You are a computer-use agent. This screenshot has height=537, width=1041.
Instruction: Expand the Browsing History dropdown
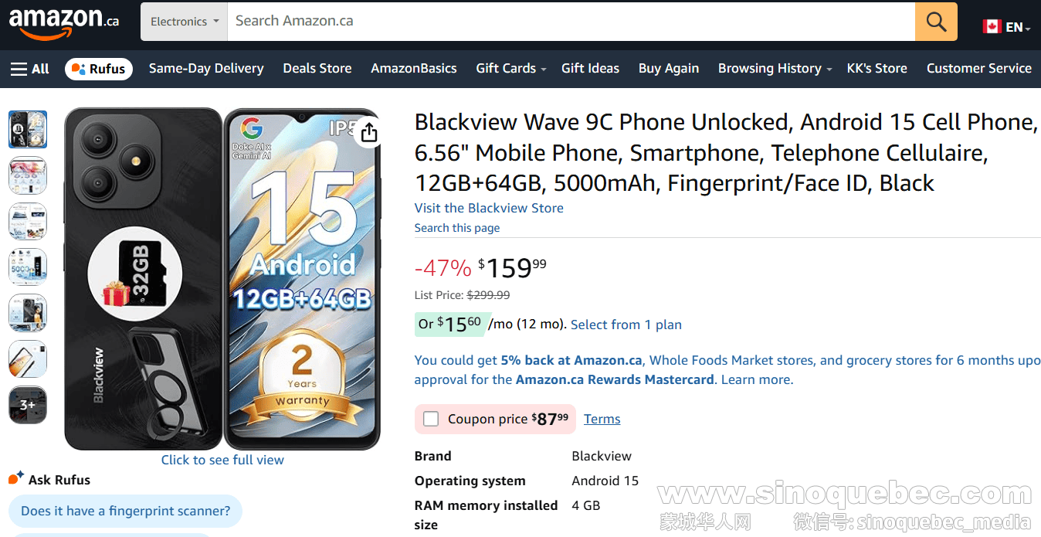point(773,69)
